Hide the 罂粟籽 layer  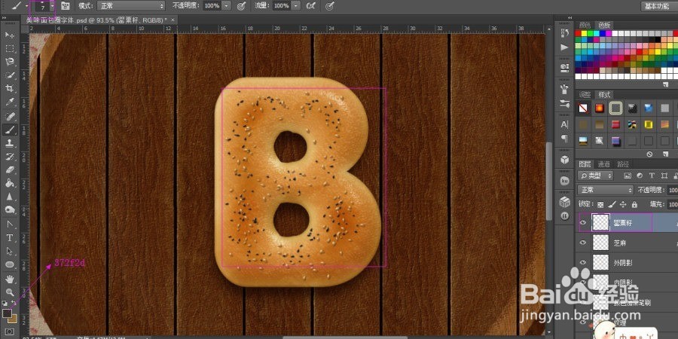point(583,223)
